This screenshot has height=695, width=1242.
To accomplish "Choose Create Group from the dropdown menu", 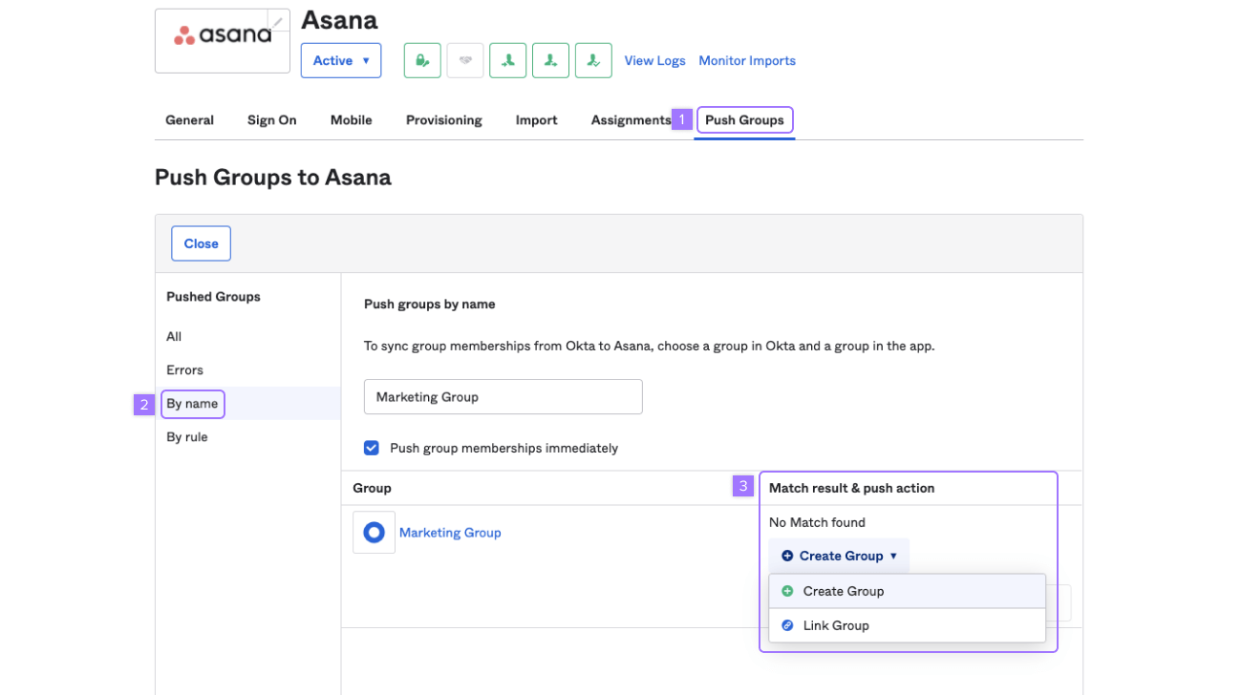I will pos(908,591).
